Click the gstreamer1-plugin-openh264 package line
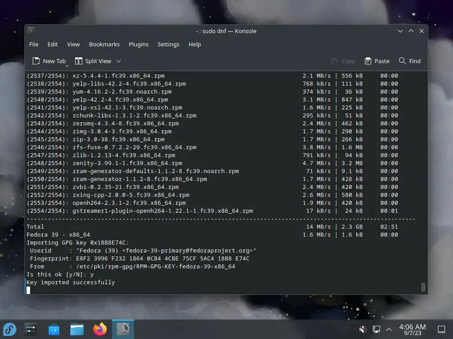This screenshot has height=339, width=453. click(x=212, y=211)
